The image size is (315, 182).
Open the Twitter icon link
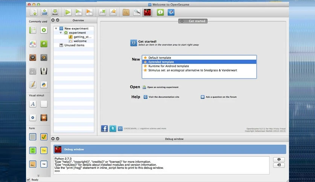pos(113,129)
